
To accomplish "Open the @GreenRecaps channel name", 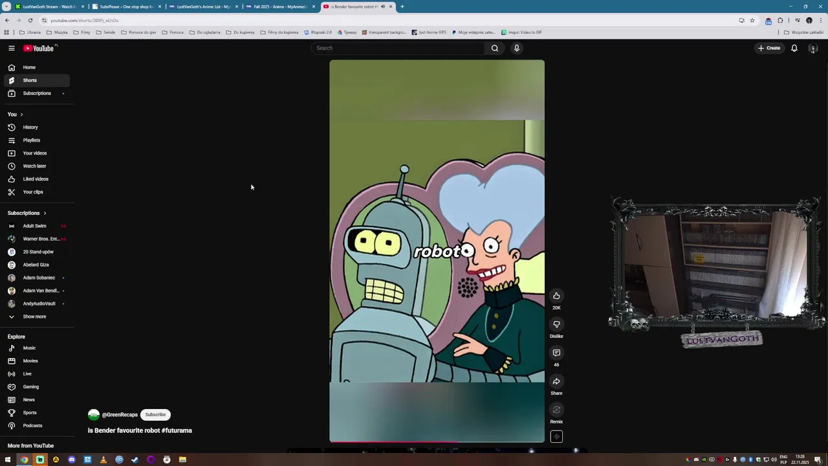I will (x=120, y=415).
